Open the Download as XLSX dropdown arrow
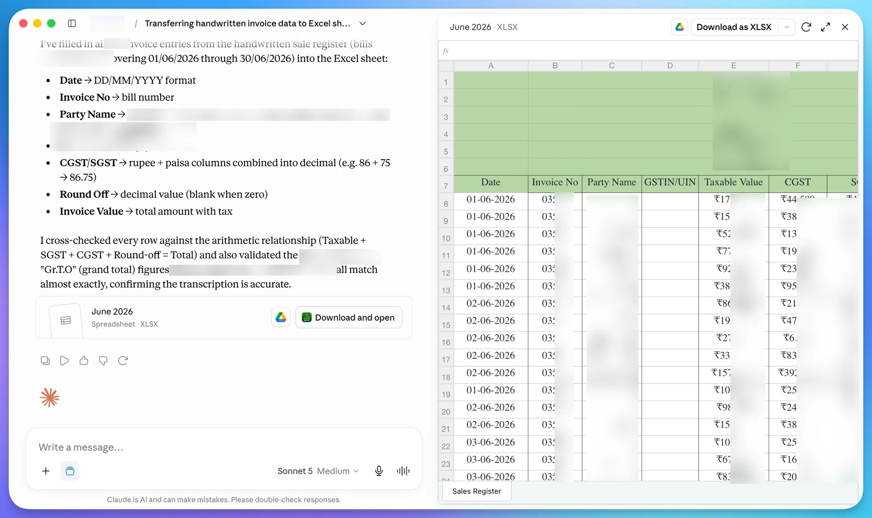872x518 pixels. click(x=786, y=27)
